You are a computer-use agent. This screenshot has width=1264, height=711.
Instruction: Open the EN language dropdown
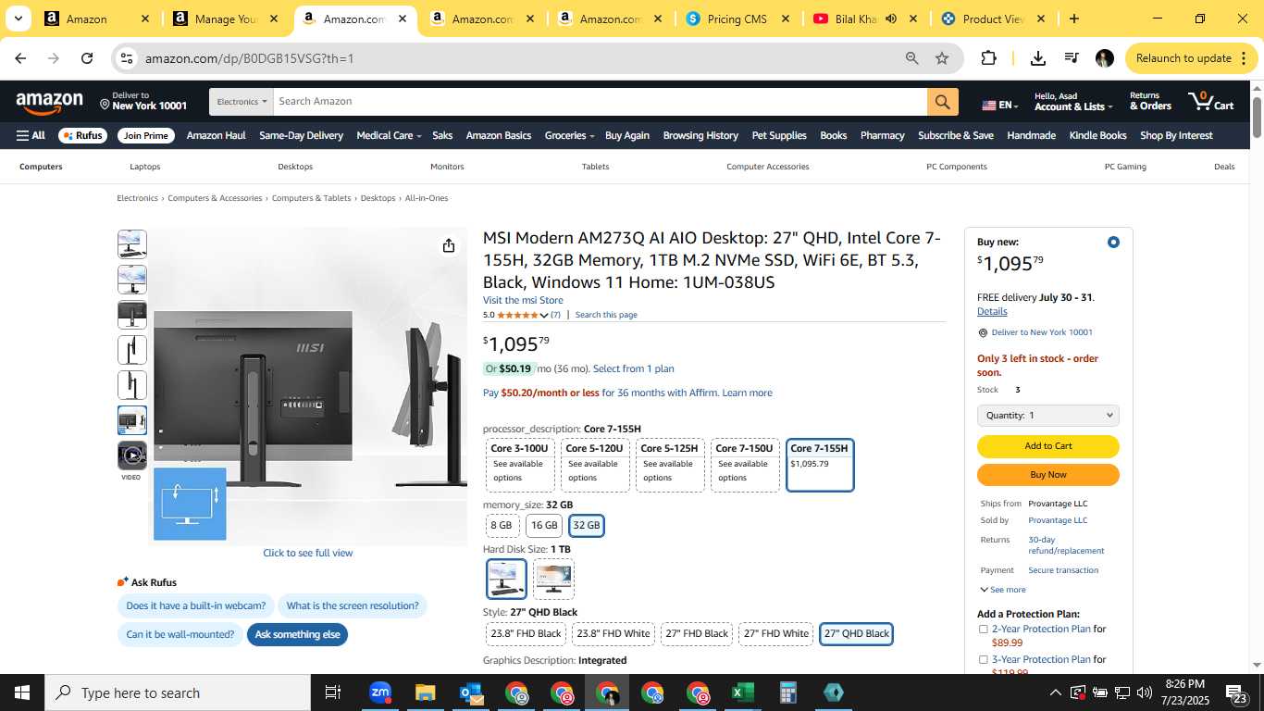[1000, 106]
